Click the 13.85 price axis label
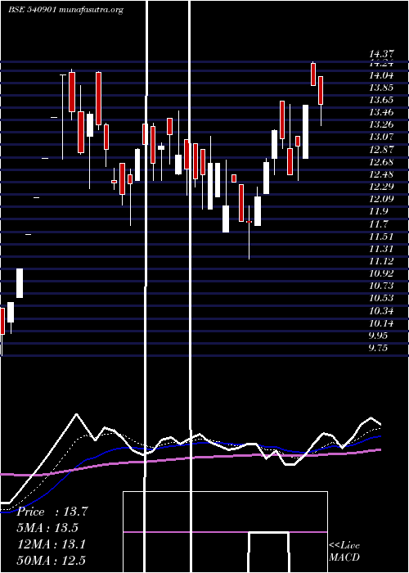The width and height of the screenshot is (409, 573). click(382, 88)
